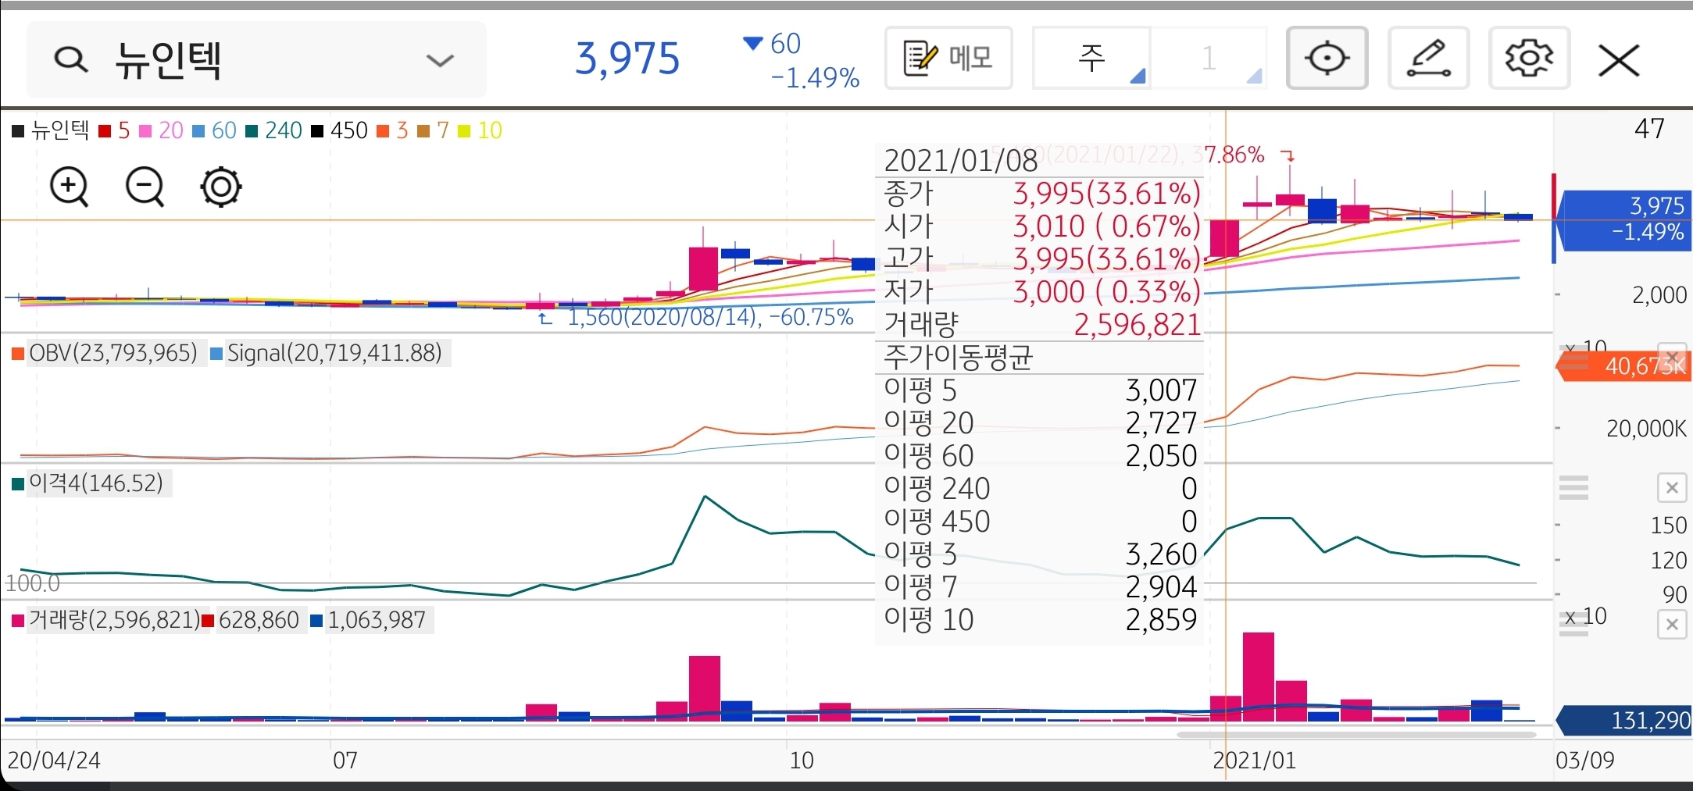Close the chart with the X button

(1619, 60)
